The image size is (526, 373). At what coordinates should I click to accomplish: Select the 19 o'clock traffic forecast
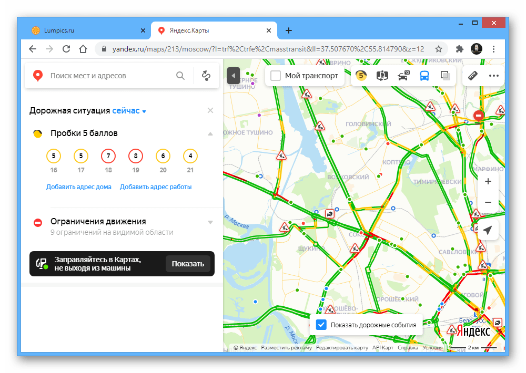point(136,161)
